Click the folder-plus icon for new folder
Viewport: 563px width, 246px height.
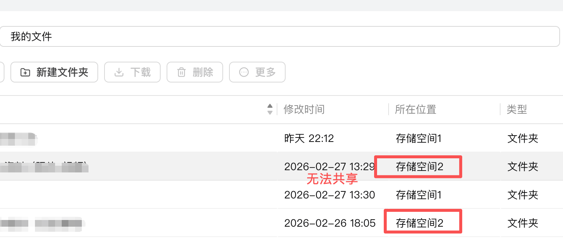click(x=25, y=72)
